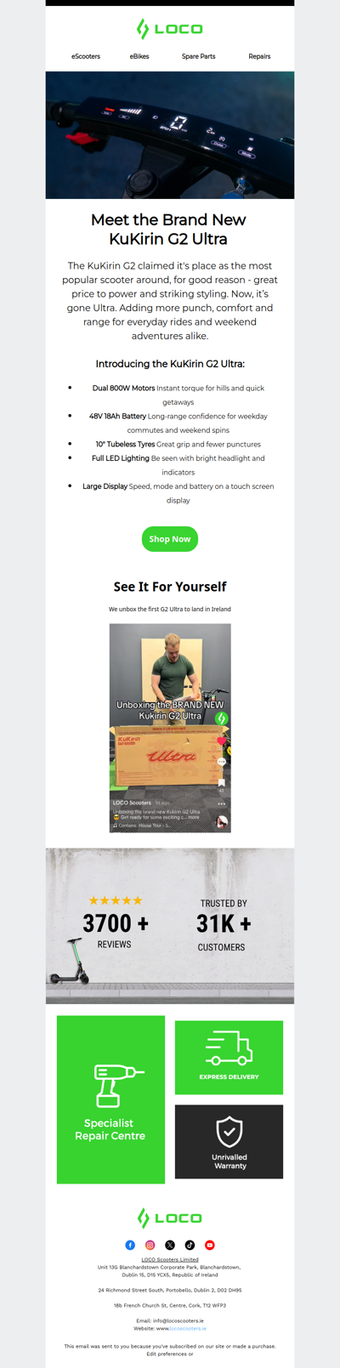Click the scooter display hero image

pyautogui.click(x=170, y=135)
